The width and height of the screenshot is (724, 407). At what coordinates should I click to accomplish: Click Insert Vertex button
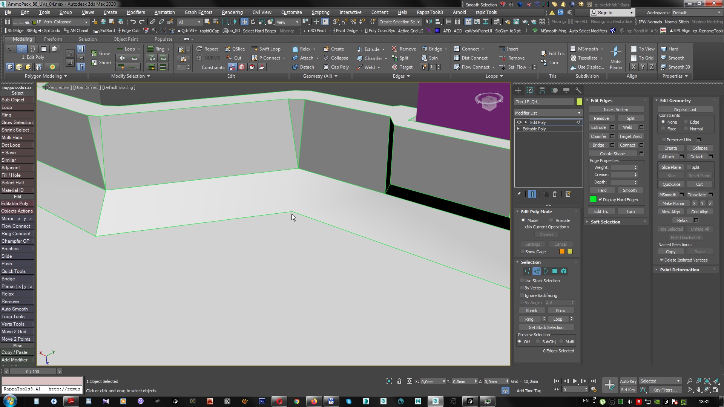click(616, 110)
